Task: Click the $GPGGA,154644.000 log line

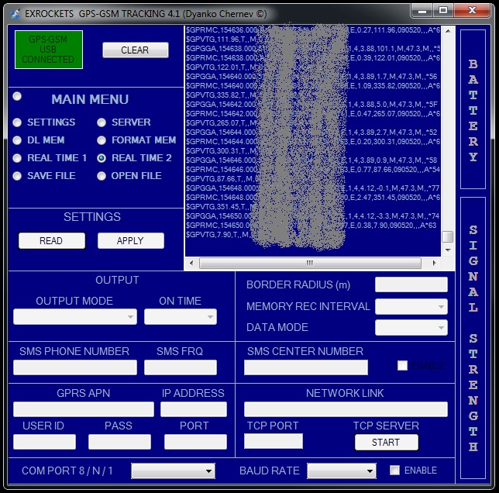Action: (313, 133)
